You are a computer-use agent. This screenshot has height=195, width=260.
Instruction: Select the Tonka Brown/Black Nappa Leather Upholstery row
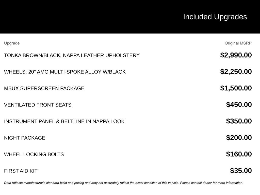(x=72, y=55)
